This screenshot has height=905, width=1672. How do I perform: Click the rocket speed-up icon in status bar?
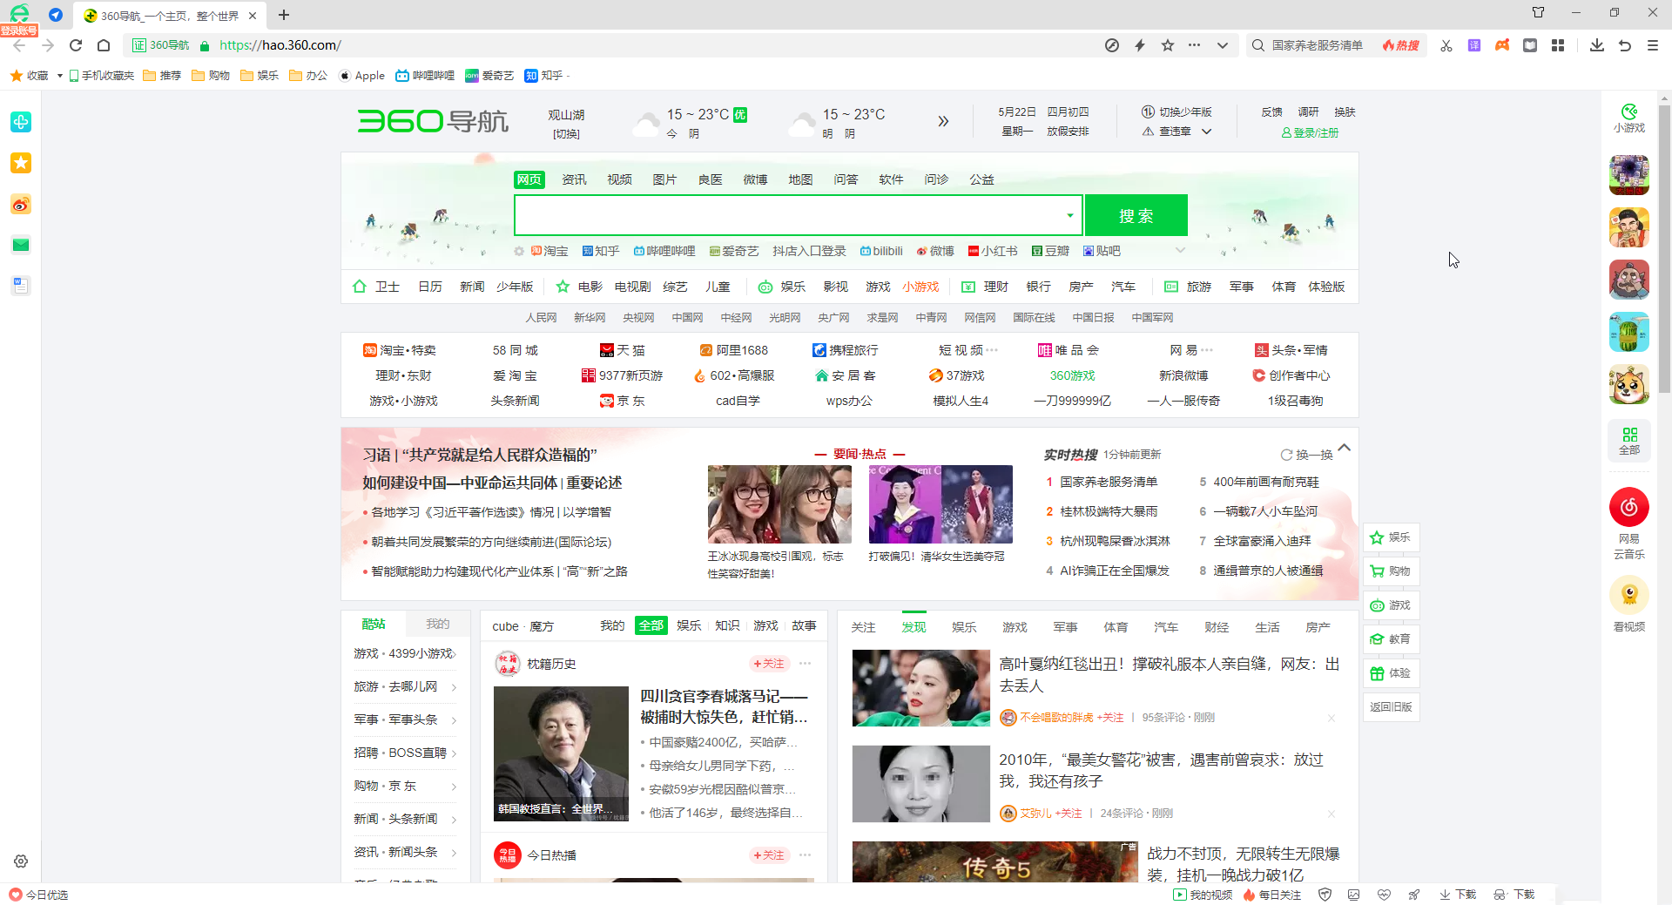click(1413, 895)
